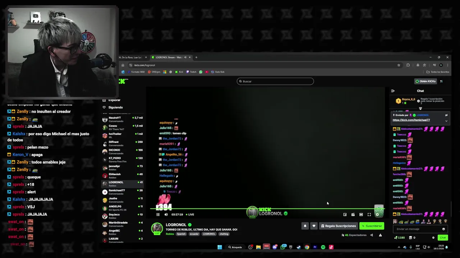This screenshot has width=460, height=258.
Task: Open Explorar in the sidebar
Action: 111,100
